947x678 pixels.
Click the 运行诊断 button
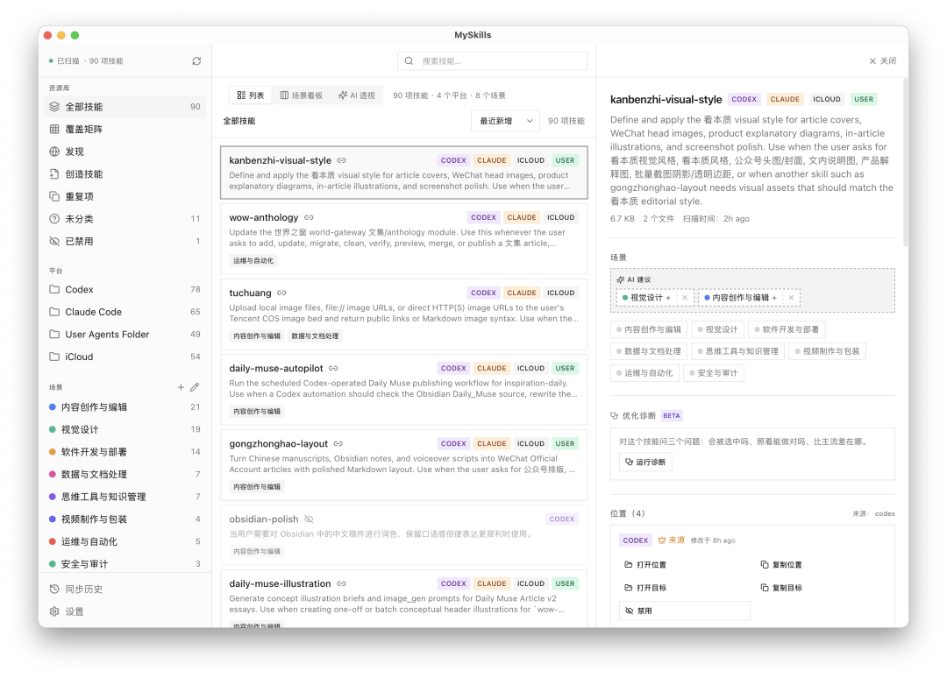point(645,462)
